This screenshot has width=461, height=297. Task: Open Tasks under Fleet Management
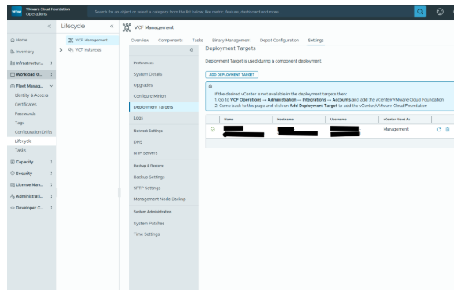(x=20, y=150)
